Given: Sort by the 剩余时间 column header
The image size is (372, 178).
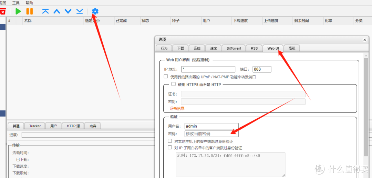Looking at the screenshot, I should [x=308, y=21].
